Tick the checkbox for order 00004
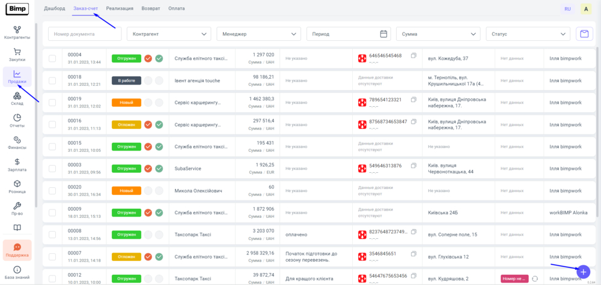 52,58
